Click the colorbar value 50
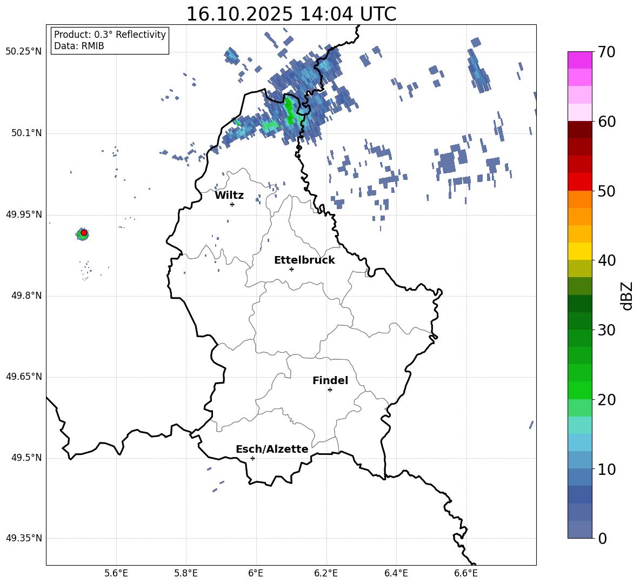The width and height of the screenshot is (640, 584). pyautogui.click(x=606, y=191)
